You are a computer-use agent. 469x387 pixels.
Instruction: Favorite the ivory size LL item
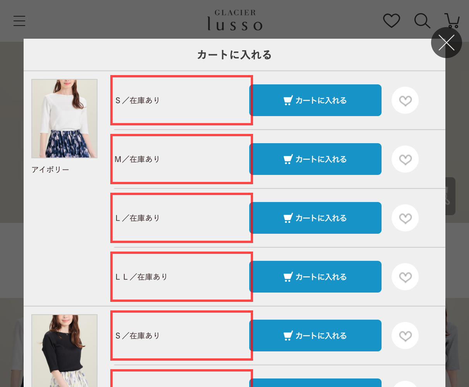[x=405, y=277]
